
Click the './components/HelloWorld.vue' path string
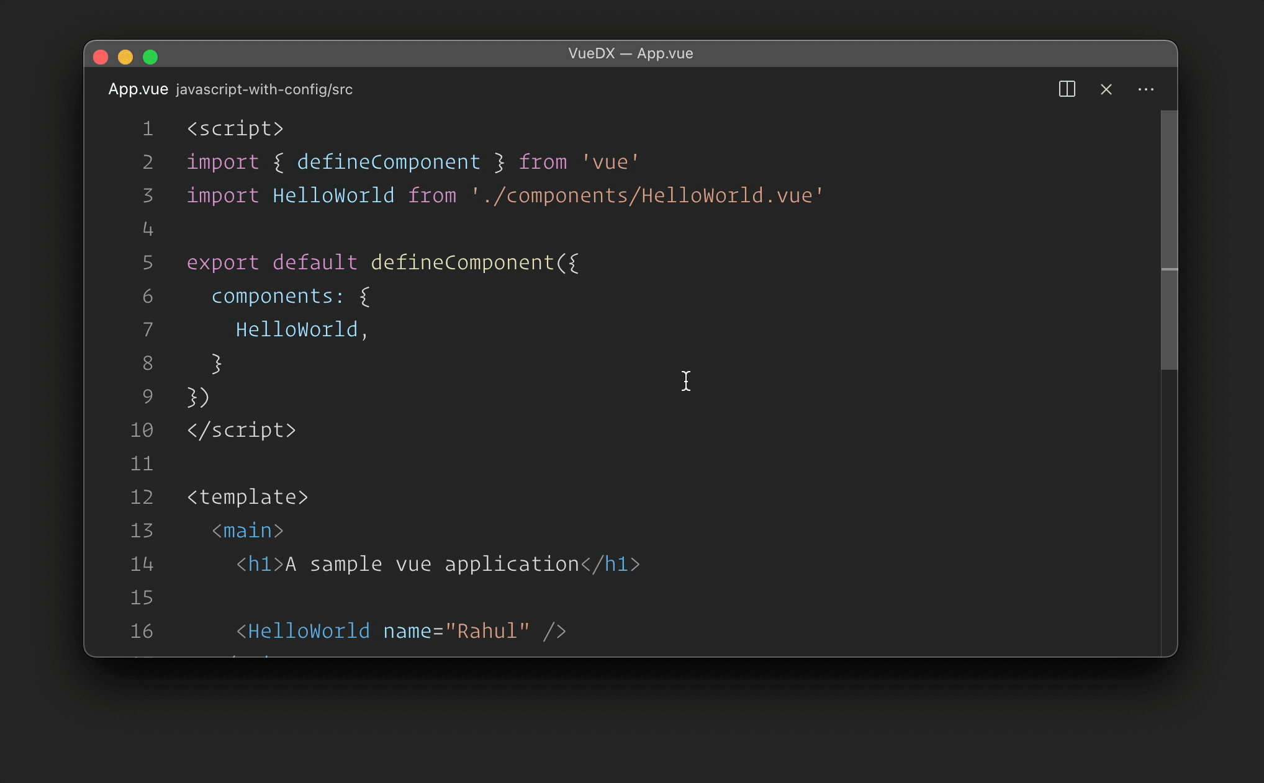coord(647,195)
